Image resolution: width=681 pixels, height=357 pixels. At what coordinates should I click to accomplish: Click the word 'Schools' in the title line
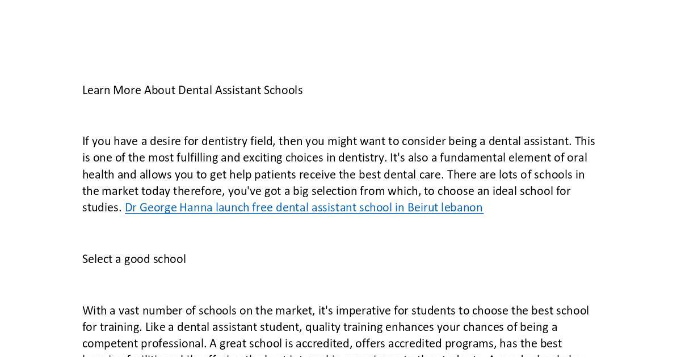pyautogui.click(x=283, y=90)
